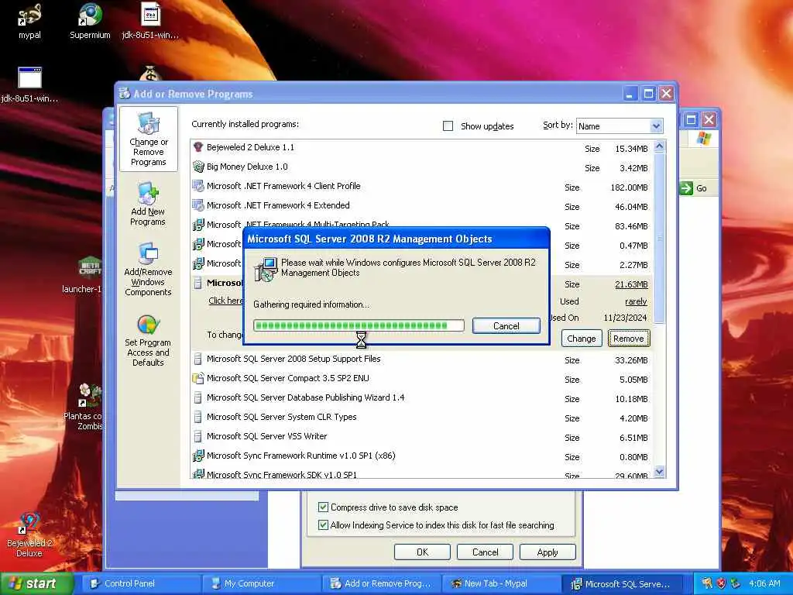Select the Big Money Deluxe 1.0 list icon

pyautogui.click(x=197, y=167)
